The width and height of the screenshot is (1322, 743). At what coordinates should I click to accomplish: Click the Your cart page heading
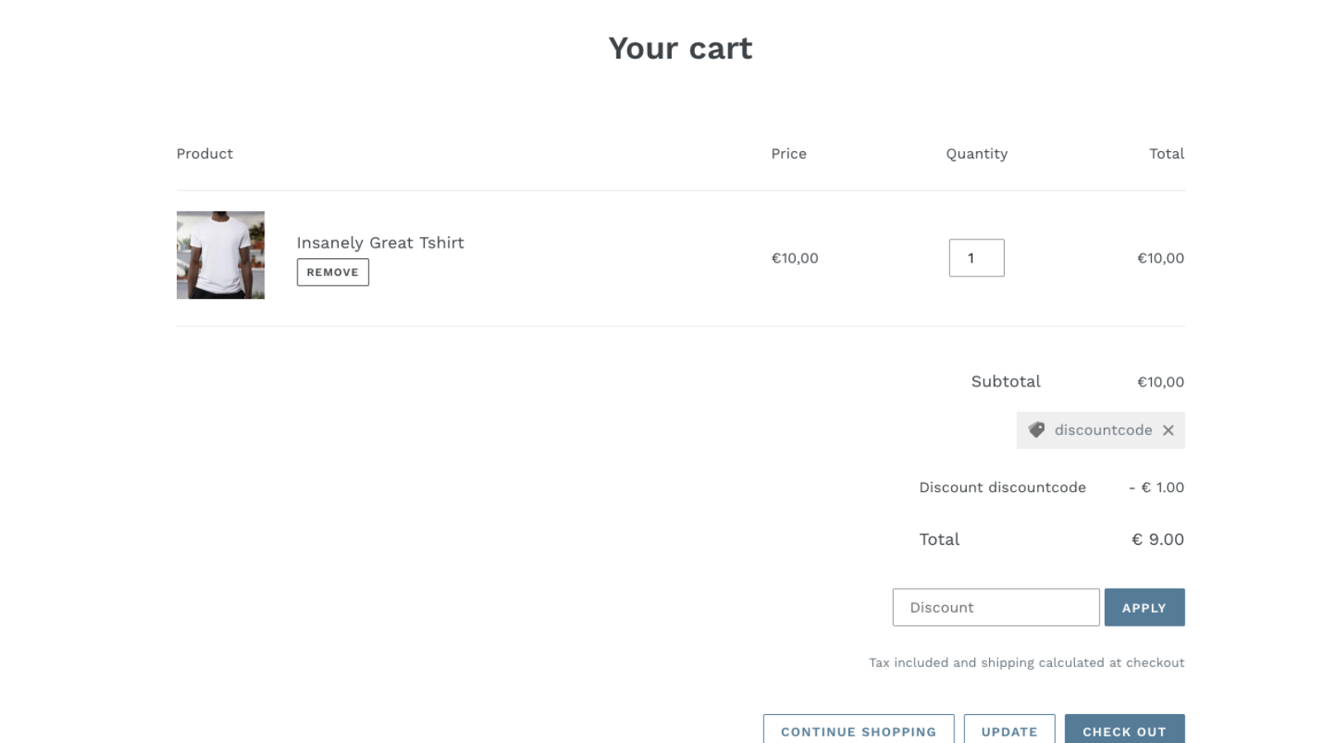coord(681,48)
